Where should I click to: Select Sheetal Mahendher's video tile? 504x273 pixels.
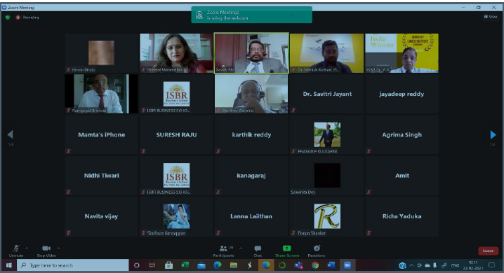(x=176, y=53)
